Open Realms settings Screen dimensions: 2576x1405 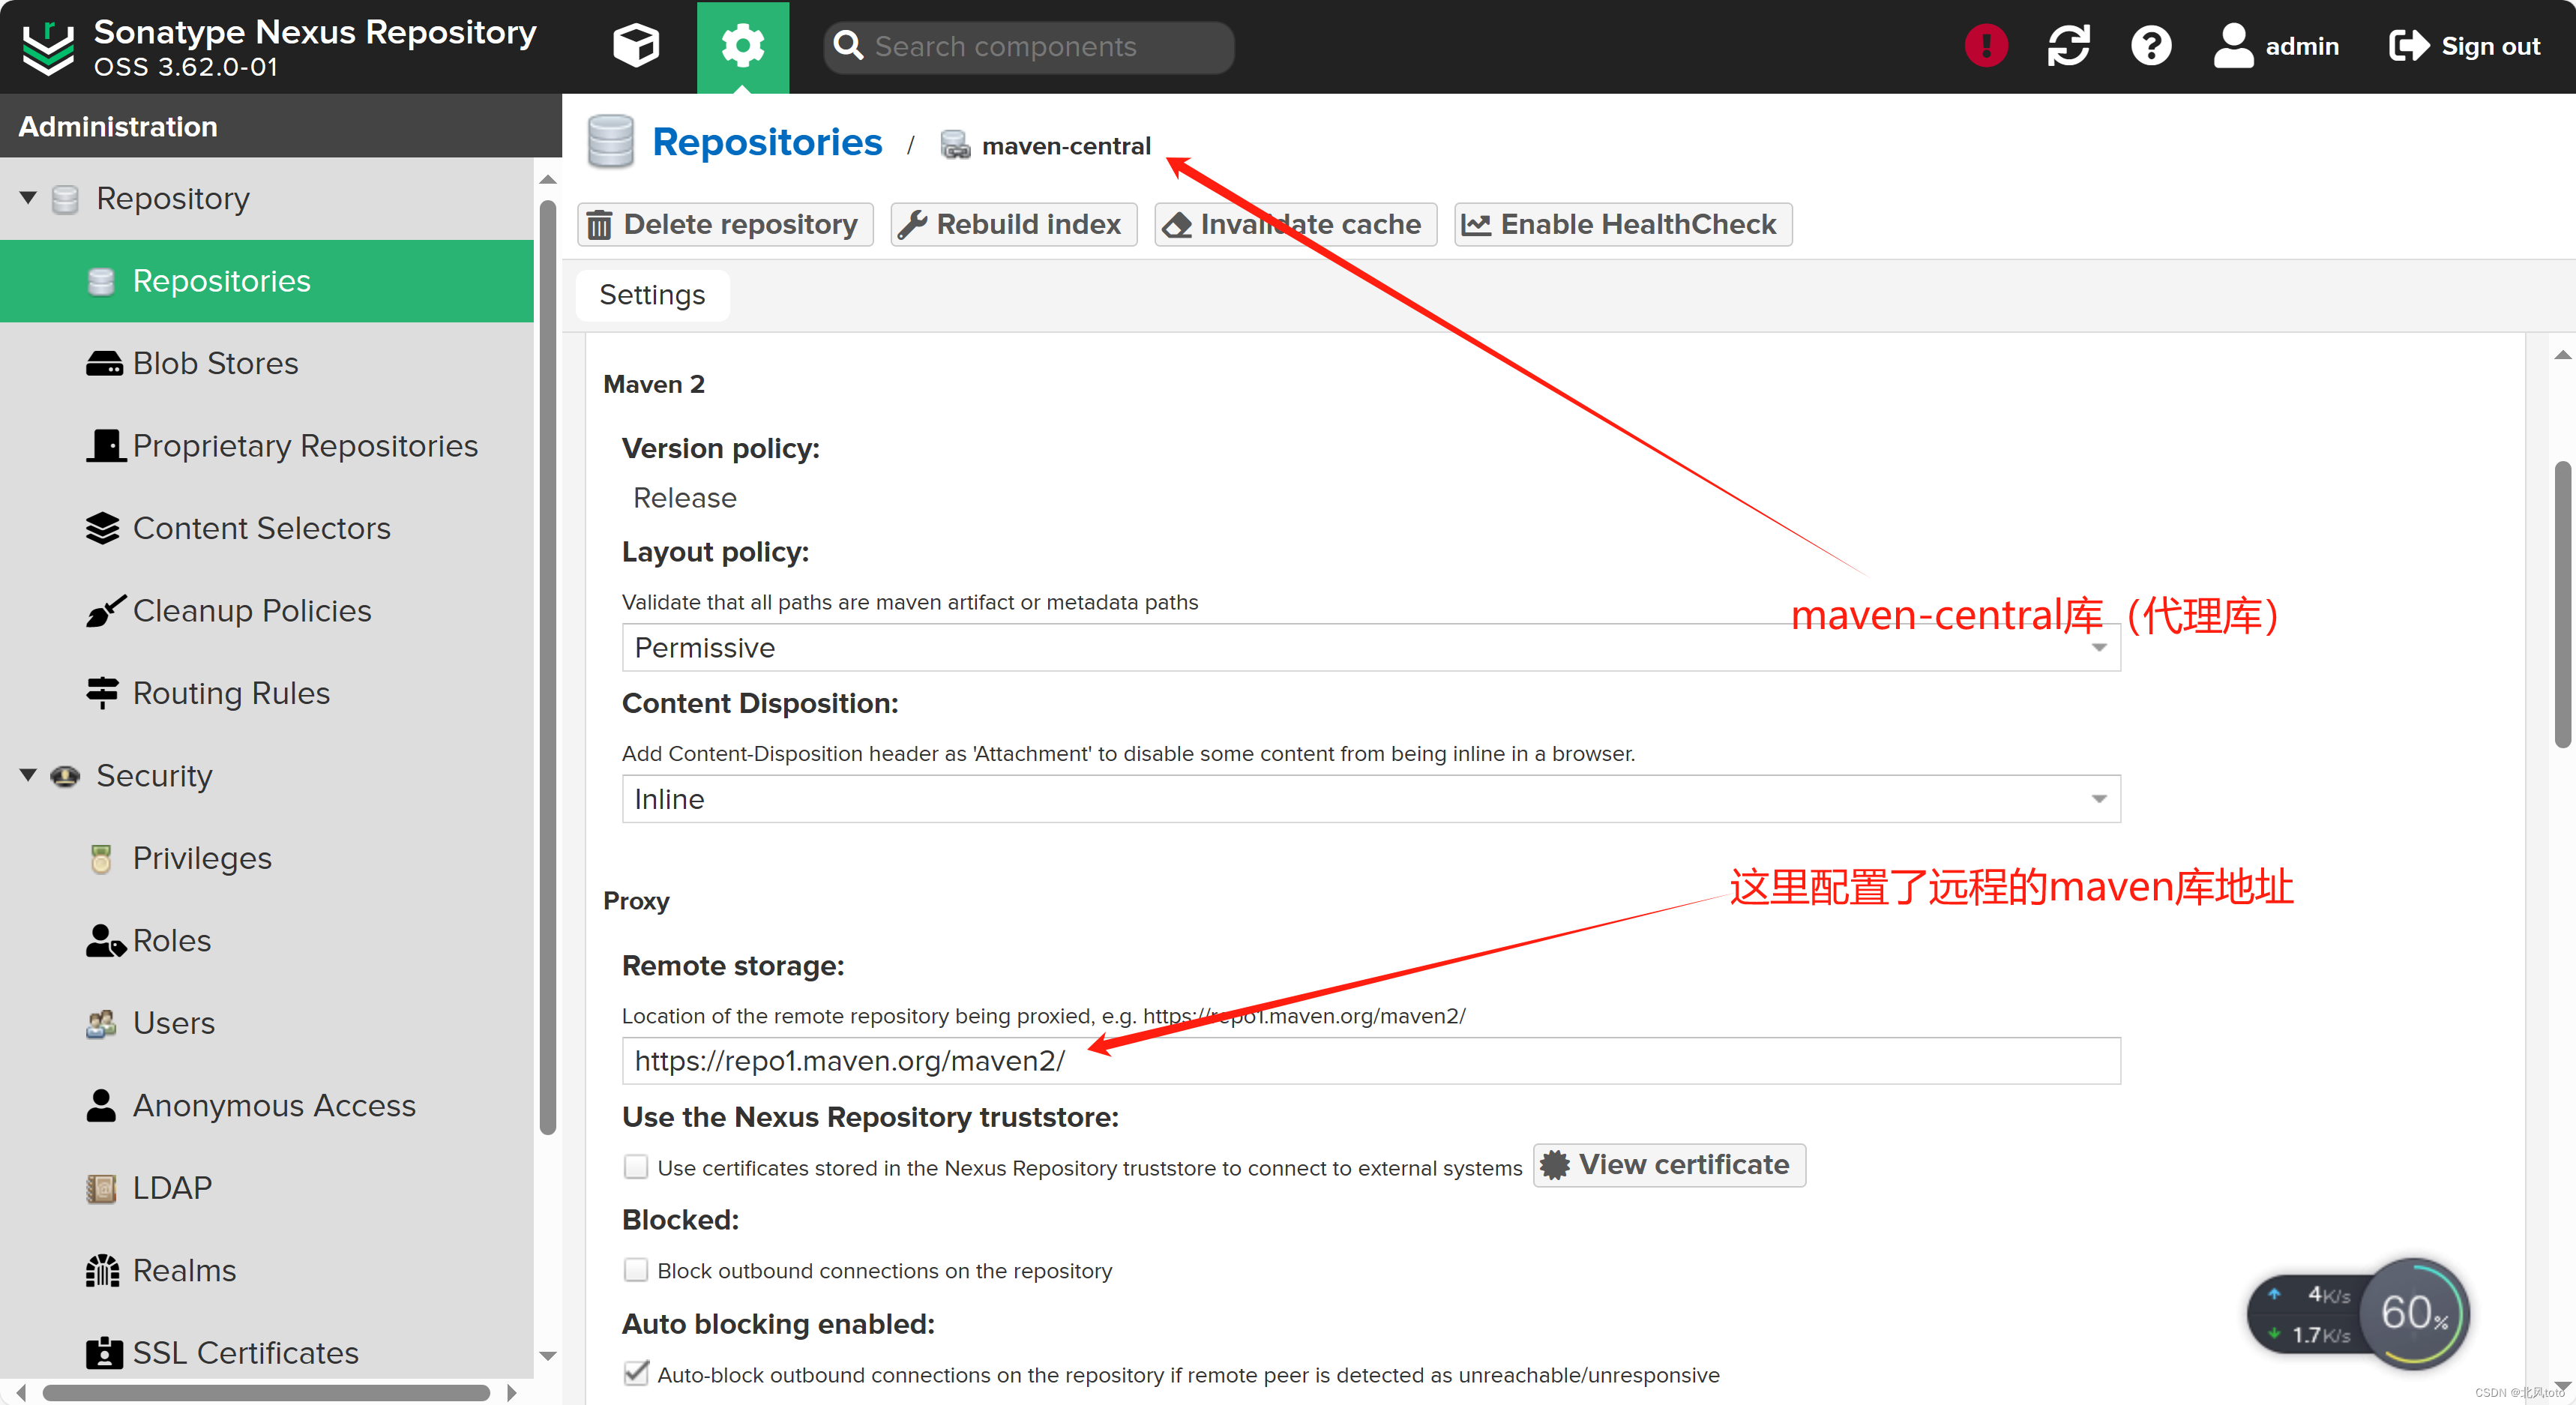click(184, 1270)
